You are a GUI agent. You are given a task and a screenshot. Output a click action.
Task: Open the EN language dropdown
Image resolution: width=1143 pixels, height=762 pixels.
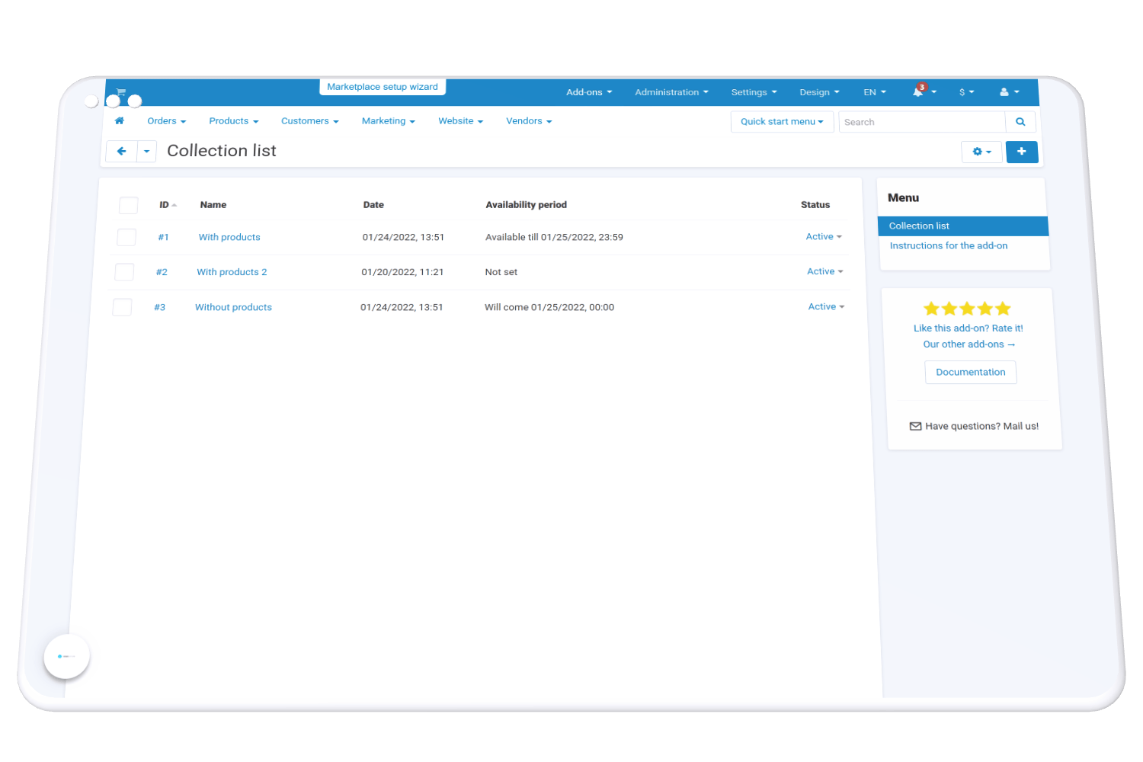point(875,92)
